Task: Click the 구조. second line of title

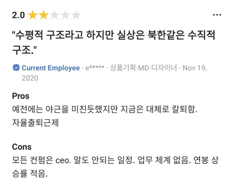Action: point(24,50)
